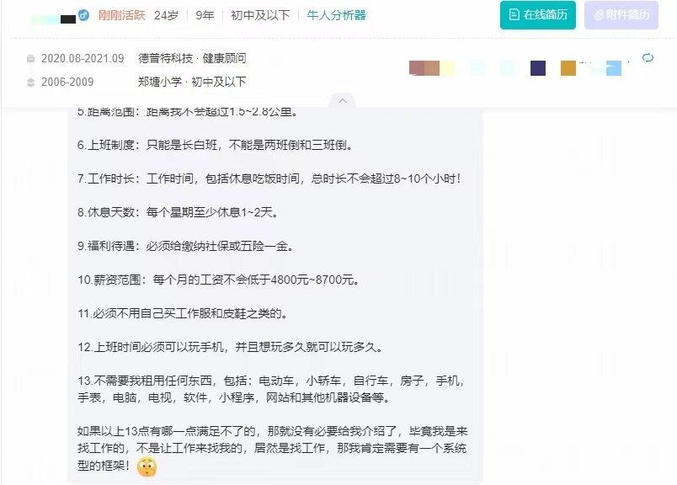
Task: Click the orange-gold color block
Action: pos(568,68)
